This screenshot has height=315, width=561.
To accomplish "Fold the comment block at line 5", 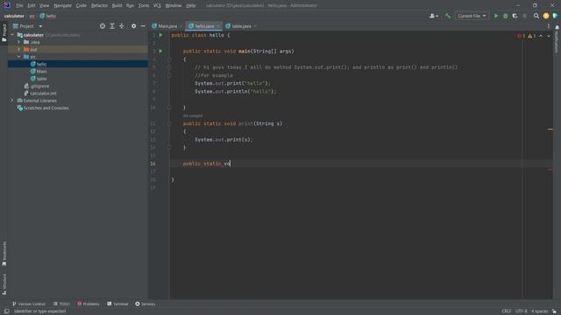I will 169,67.
